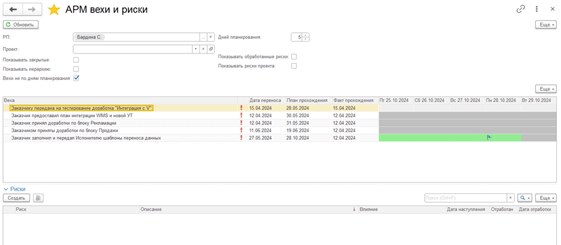The width and height of the screenshot is (561, 245).
Task: Click the blue flag marker in timeline
Action: click(489, 138)
